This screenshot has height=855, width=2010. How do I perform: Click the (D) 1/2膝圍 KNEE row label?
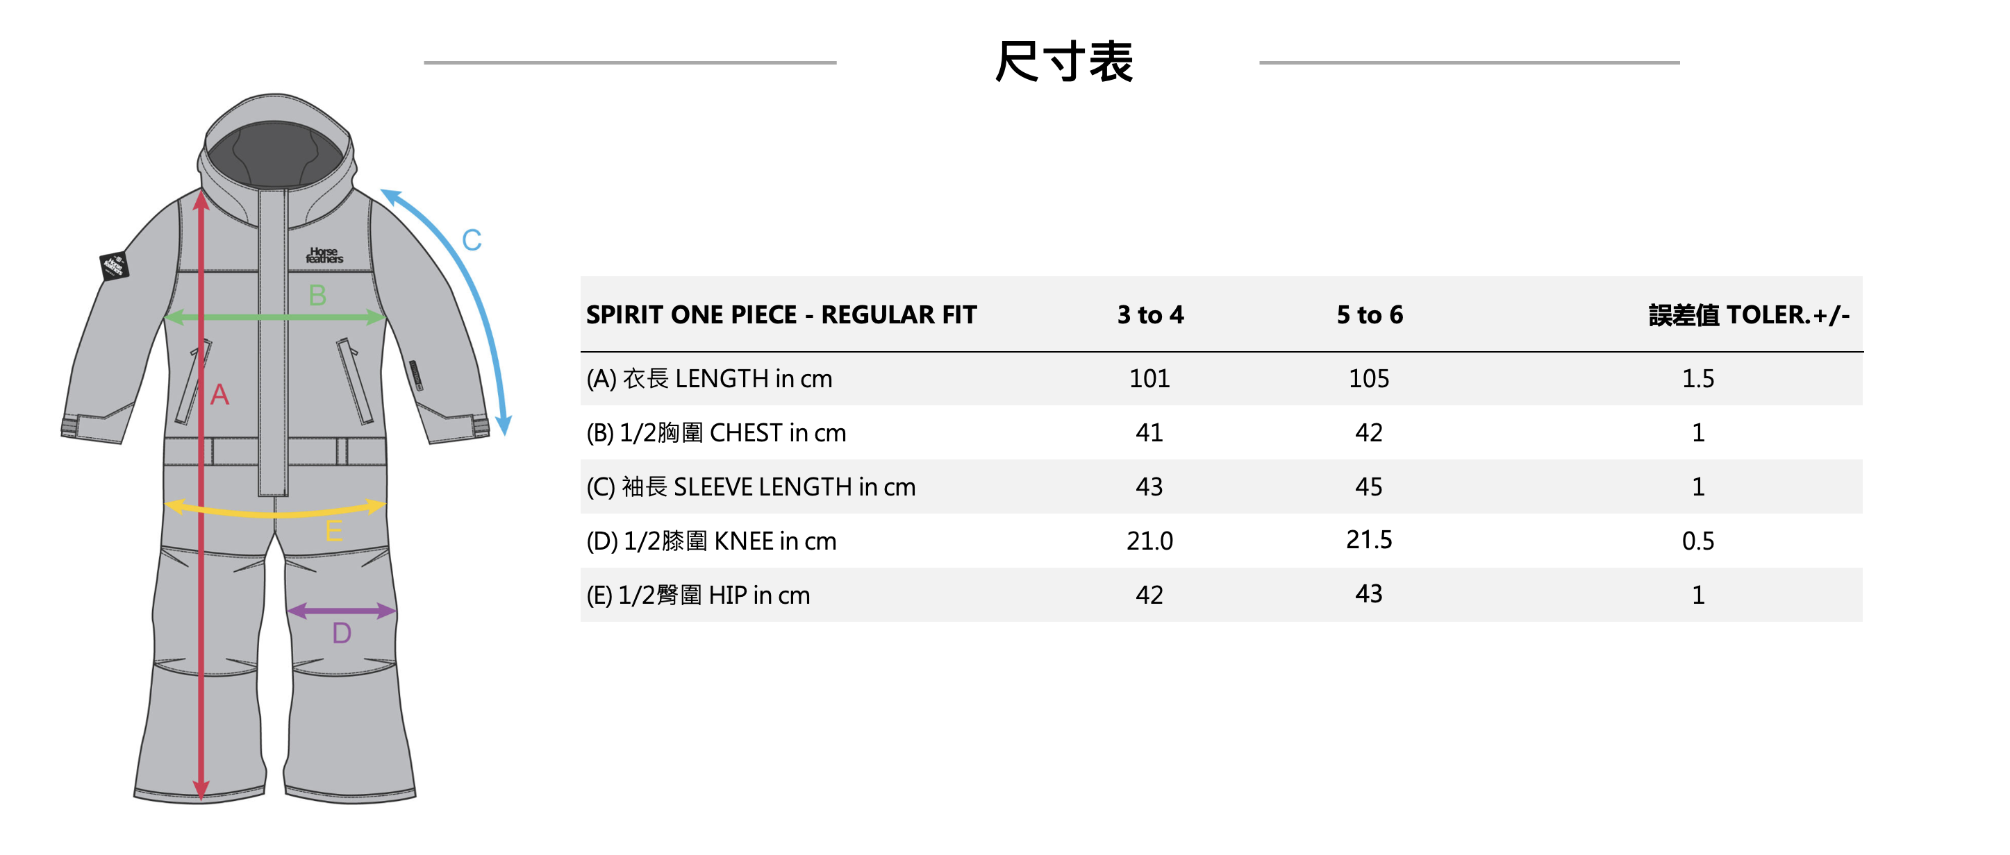(711, 541)
